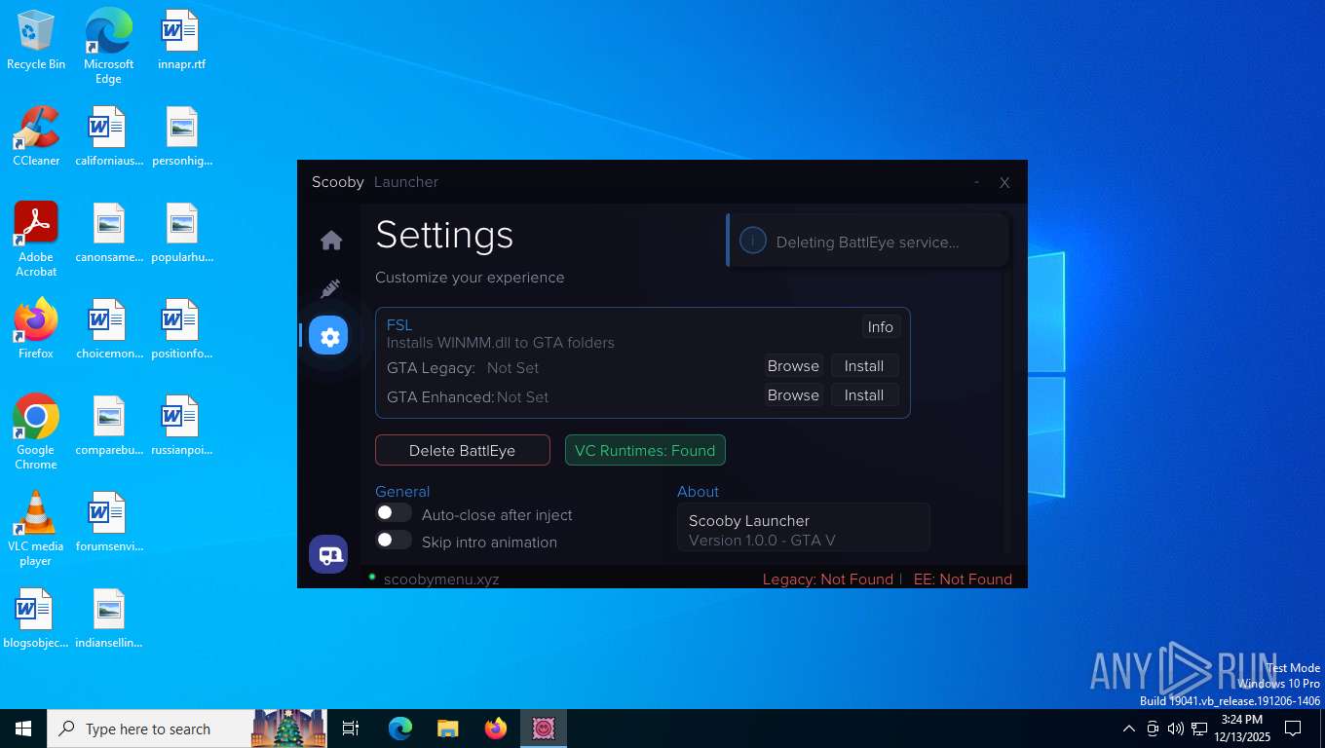Select the Adobe Acrobat desktop shortcut
The image size is (1325, 748).
[x=36, y=240]
